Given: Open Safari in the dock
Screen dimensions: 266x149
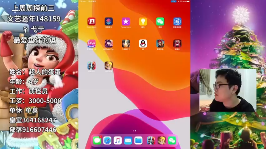Looking at the screenshot, I should (107, 140).
